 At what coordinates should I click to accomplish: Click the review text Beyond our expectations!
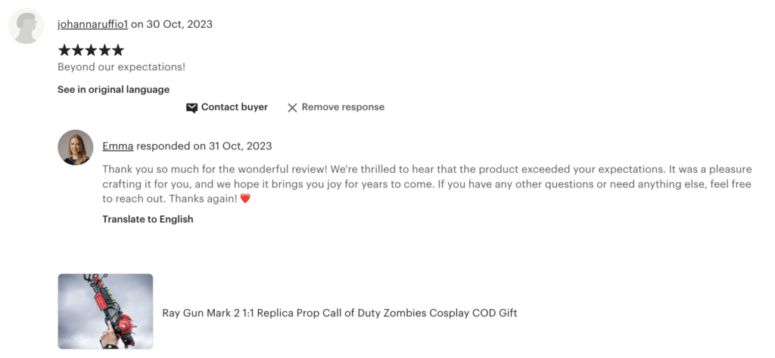(121, 66)
